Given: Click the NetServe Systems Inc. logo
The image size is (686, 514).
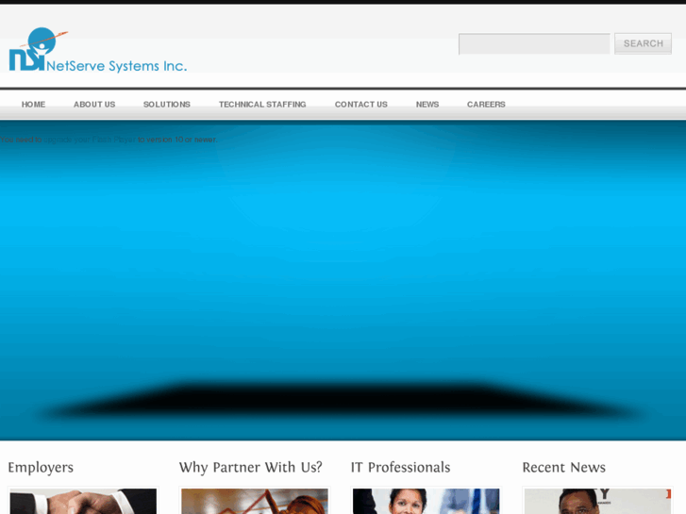Looking at the screenshot, I should point(98,50).
